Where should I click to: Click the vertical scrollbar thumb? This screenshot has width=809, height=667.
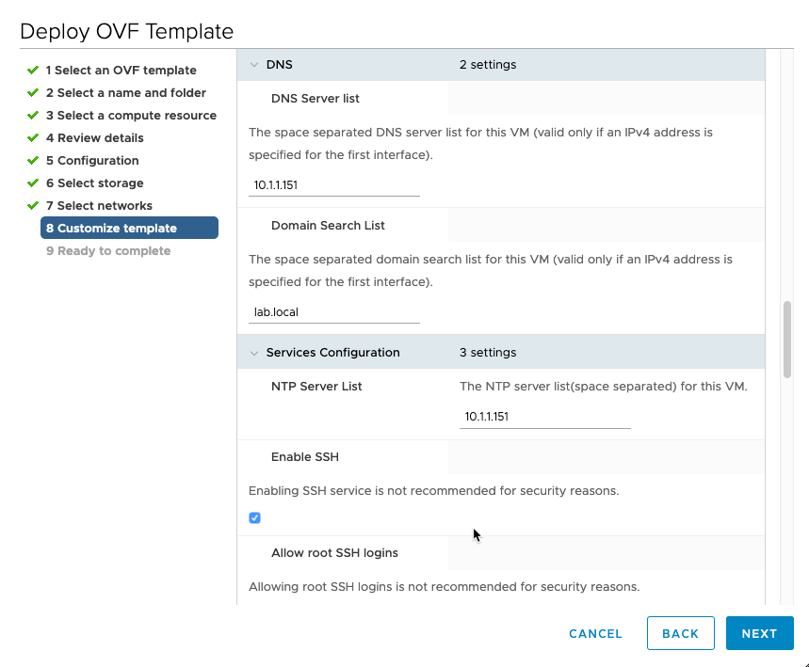pos(787,339)
